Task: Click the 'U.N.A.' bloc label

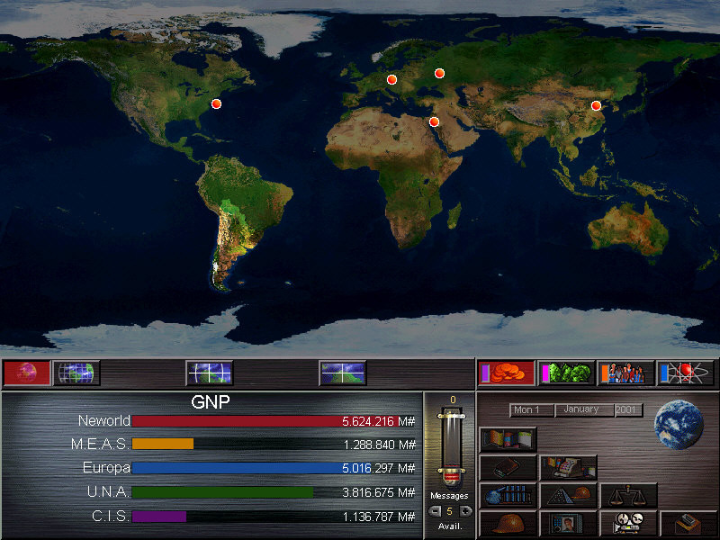Action: [x=108, y=491]
